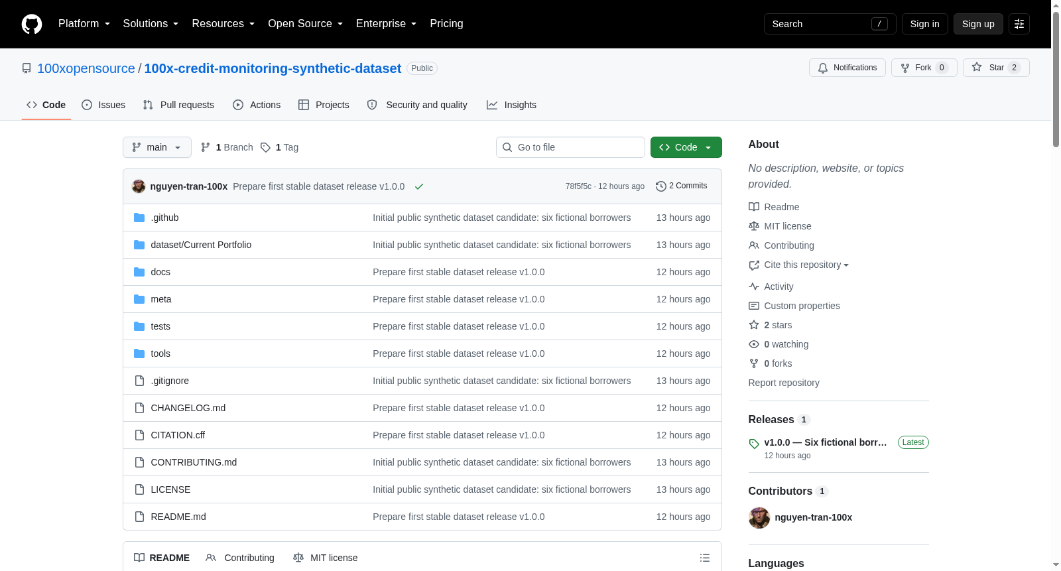Focus the Go to file input
Screen dimensions: 1061x571
pyautogui.click(x=570, y=147)
